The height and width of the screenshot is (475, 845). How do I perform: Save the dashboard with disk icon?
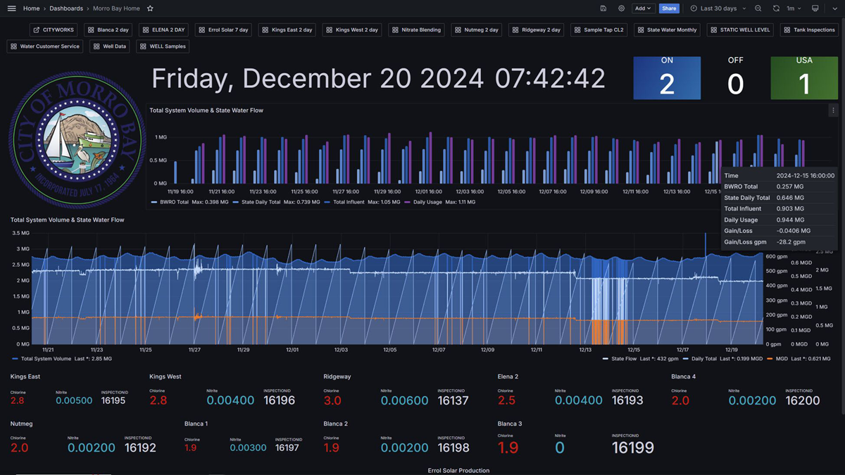click(603, 8)
